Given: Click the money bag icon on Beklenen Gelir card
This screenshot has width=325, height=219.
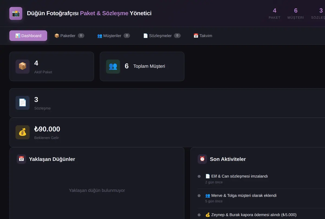Looking at the screenshot, I should click(22, 132).
